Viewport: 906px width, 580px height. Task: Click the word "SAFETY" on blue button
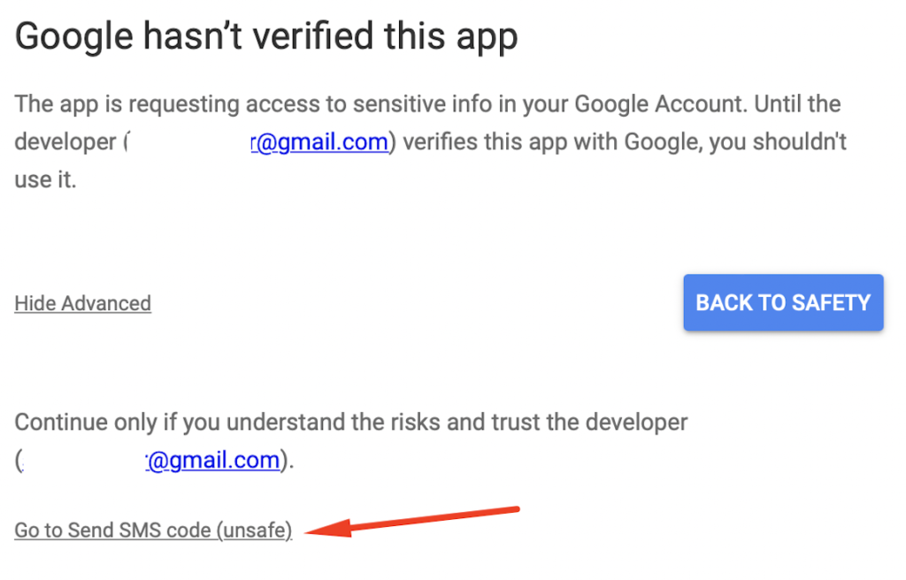[831, 302]
